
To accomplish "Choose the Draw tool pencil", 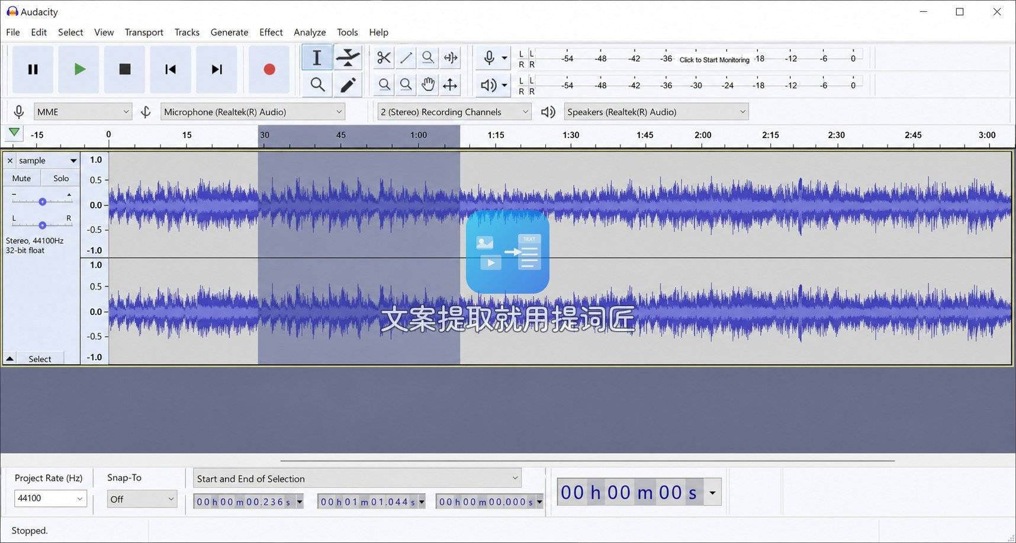I will [348, 85].
